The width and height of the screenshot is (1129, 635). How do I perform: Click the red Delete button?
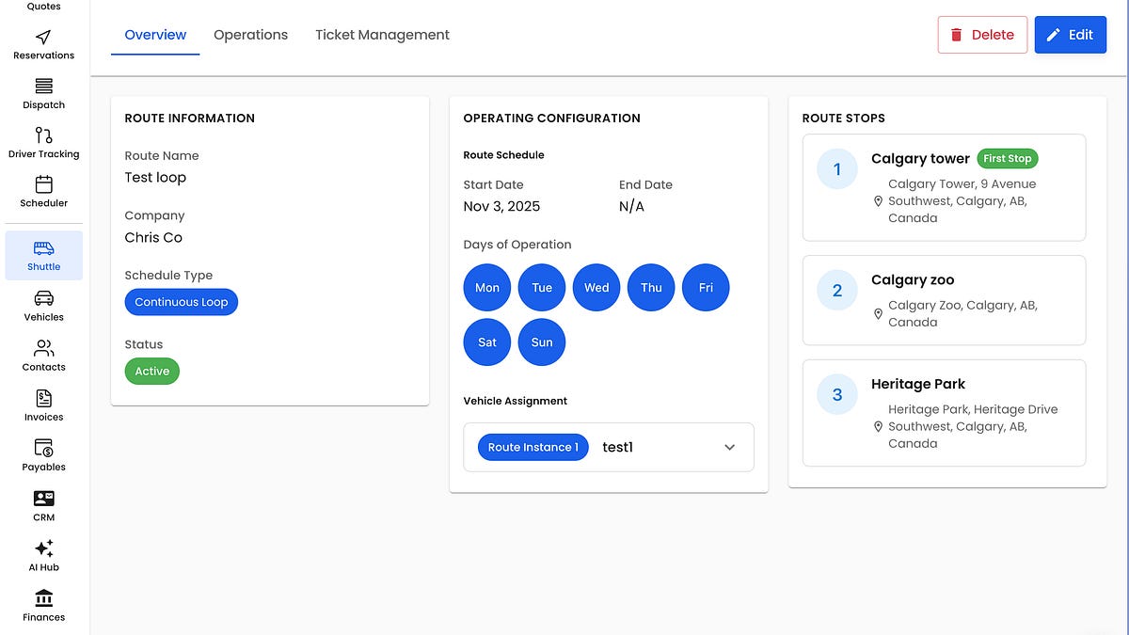coord(982,35)
